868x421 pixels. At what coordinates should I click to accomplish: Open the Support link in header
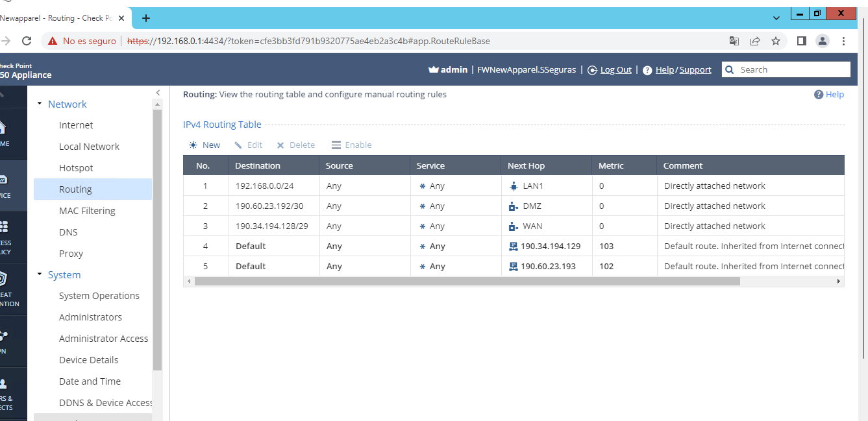coord(695,70)
